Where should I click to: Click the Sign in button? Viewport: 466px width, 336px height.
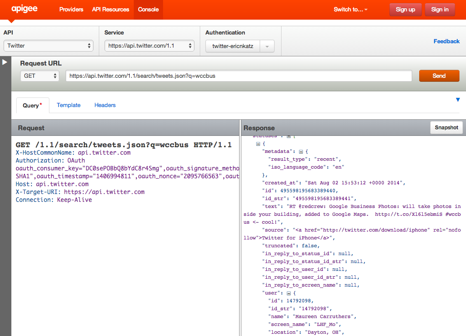440,10
